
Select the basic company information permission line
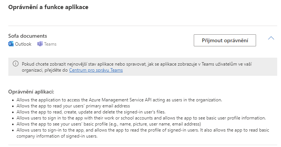click(x=143, y=133)
